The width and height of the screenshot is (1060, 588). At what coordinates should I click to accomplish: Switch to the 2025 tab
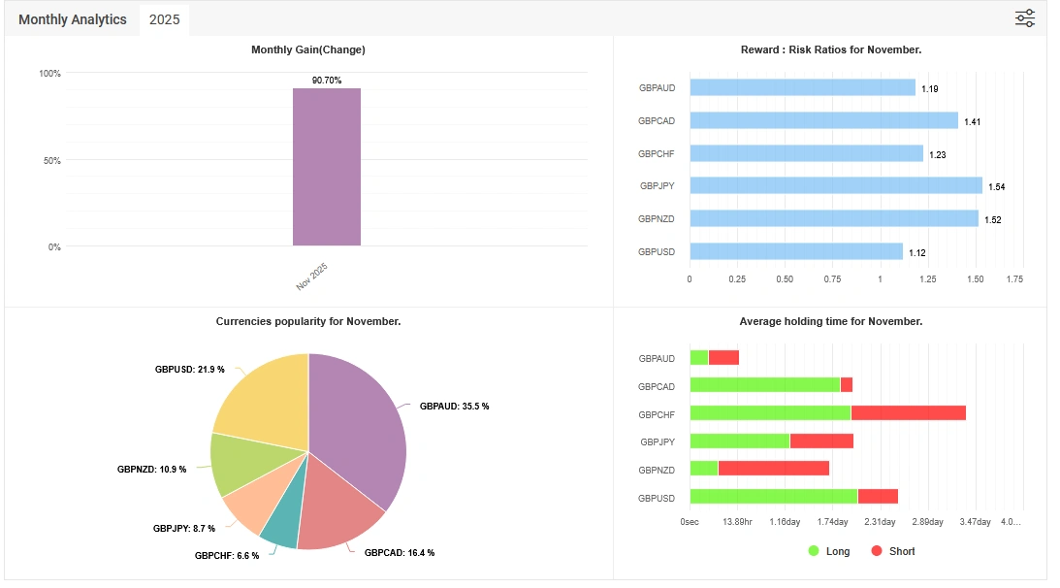tap(164, 19)
